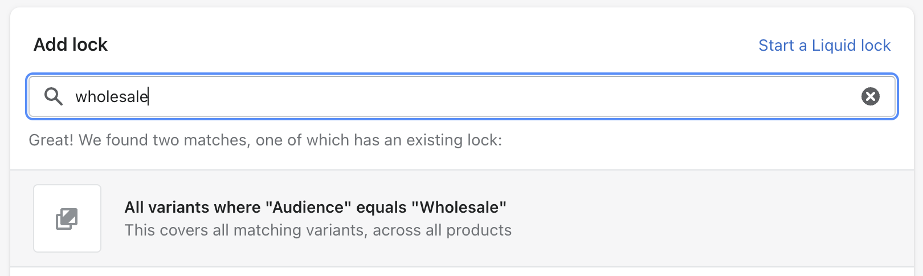Click the word "Wholesale" in the result title
Image resolution: width=923 pixels, height=276 pixels.
click(x=463, y=208)
